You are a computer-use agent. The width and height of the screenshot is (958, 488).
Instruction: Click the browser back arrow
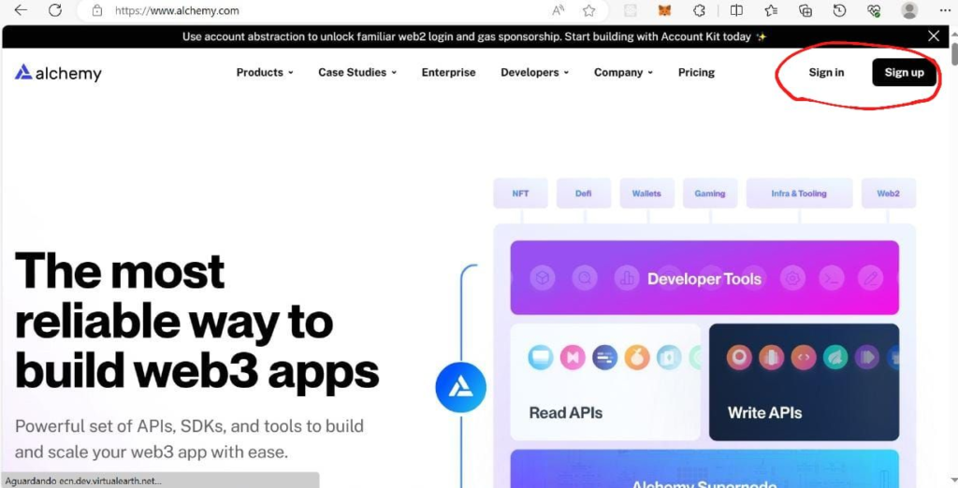click(21, 10)
